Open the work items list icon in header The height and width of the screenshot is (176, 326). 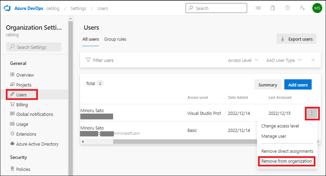[x=258, y=8]
